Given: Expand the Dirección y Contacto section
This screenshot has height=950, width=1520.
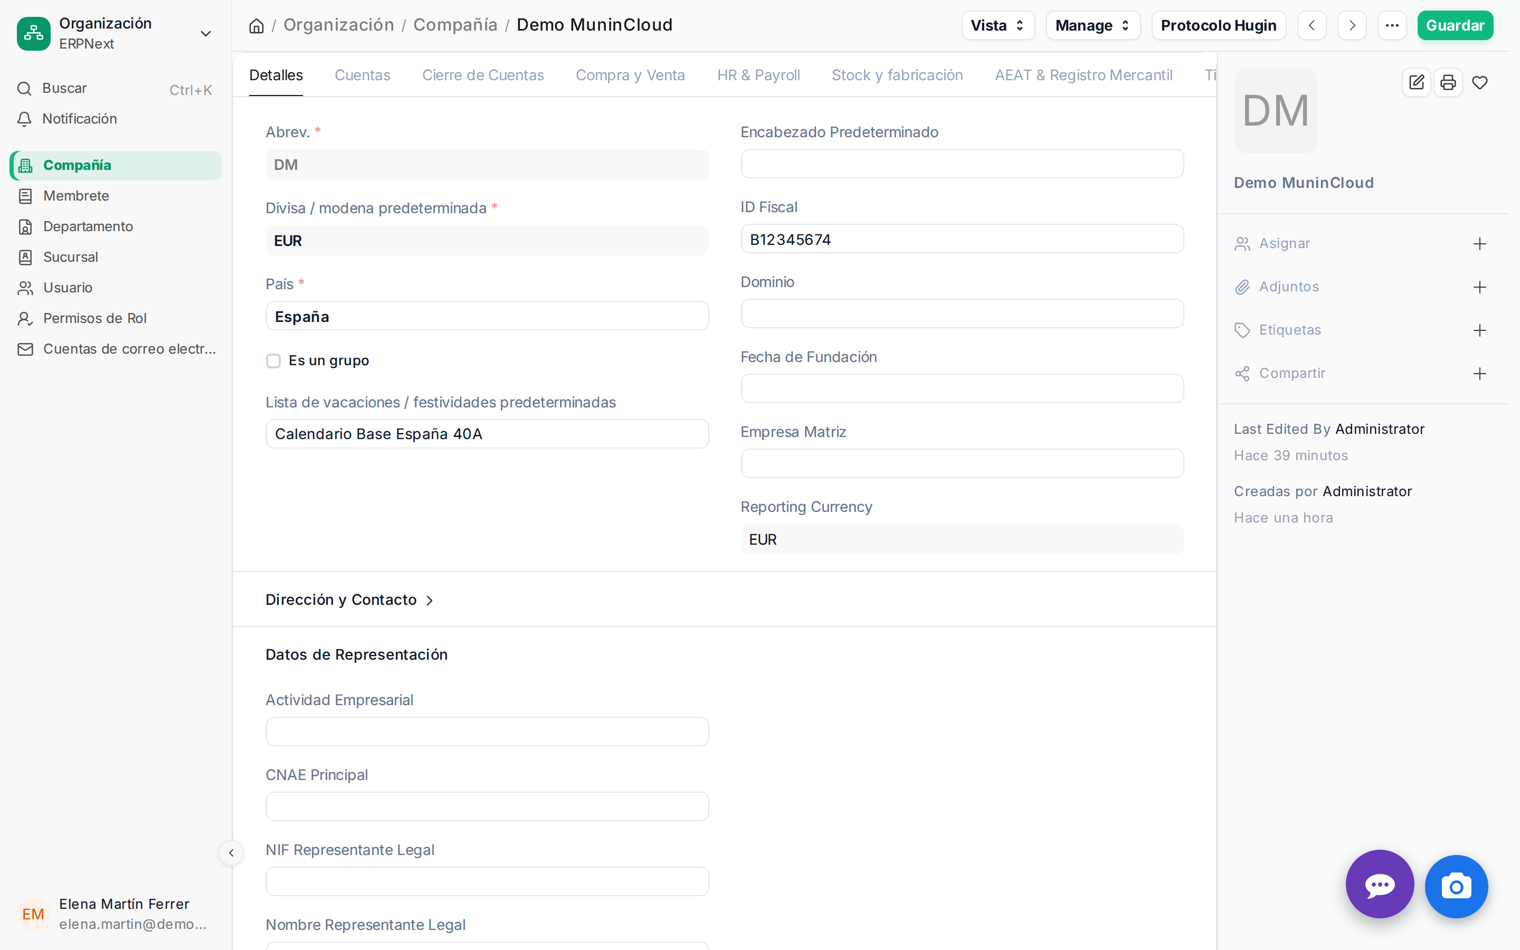Looking at the screenshot, I should click(350, 600).
